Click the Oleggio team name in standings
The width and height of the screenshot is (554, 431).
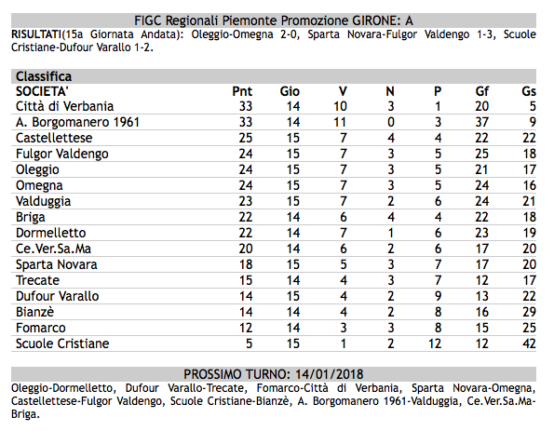[37, 169]
